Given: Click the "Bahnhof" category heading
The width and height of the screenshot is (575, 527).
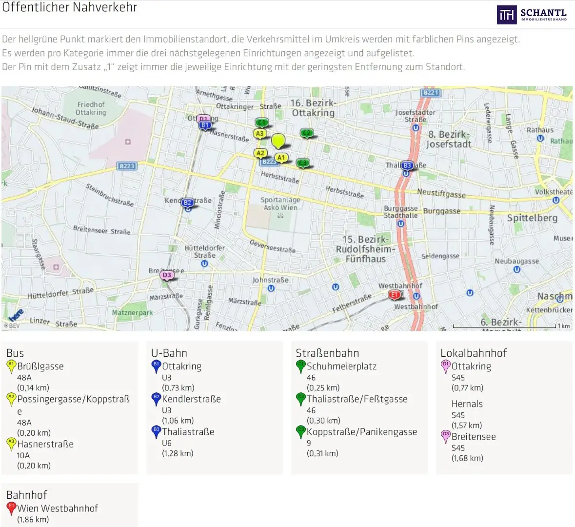Looking at the screenshot, I should (x=27, y=495).
